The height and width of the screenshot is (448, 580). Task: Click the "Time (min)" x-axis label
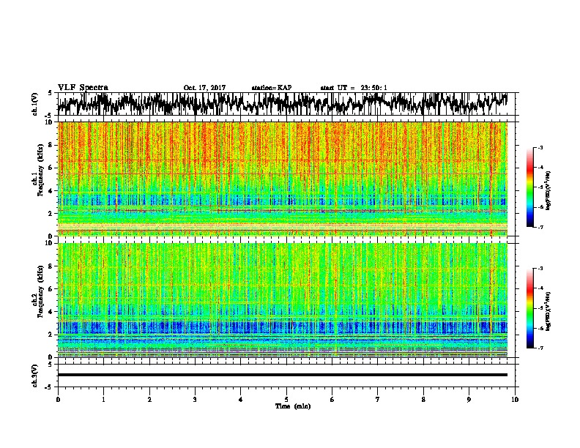coord(293,406)
